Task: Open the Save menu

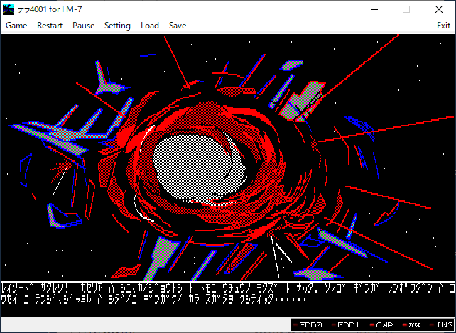Action: pyautogui.click(x=178, y=26)
